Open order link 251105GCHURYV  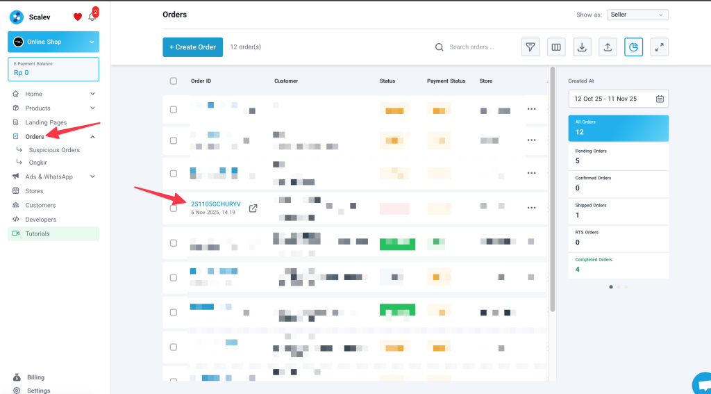click(x=216, y=204)
